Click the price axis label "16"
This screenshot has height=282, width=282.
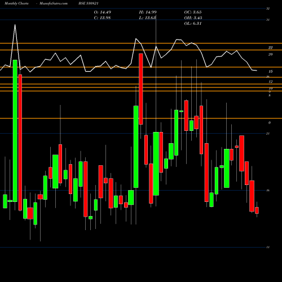click(x=268, y=191)
